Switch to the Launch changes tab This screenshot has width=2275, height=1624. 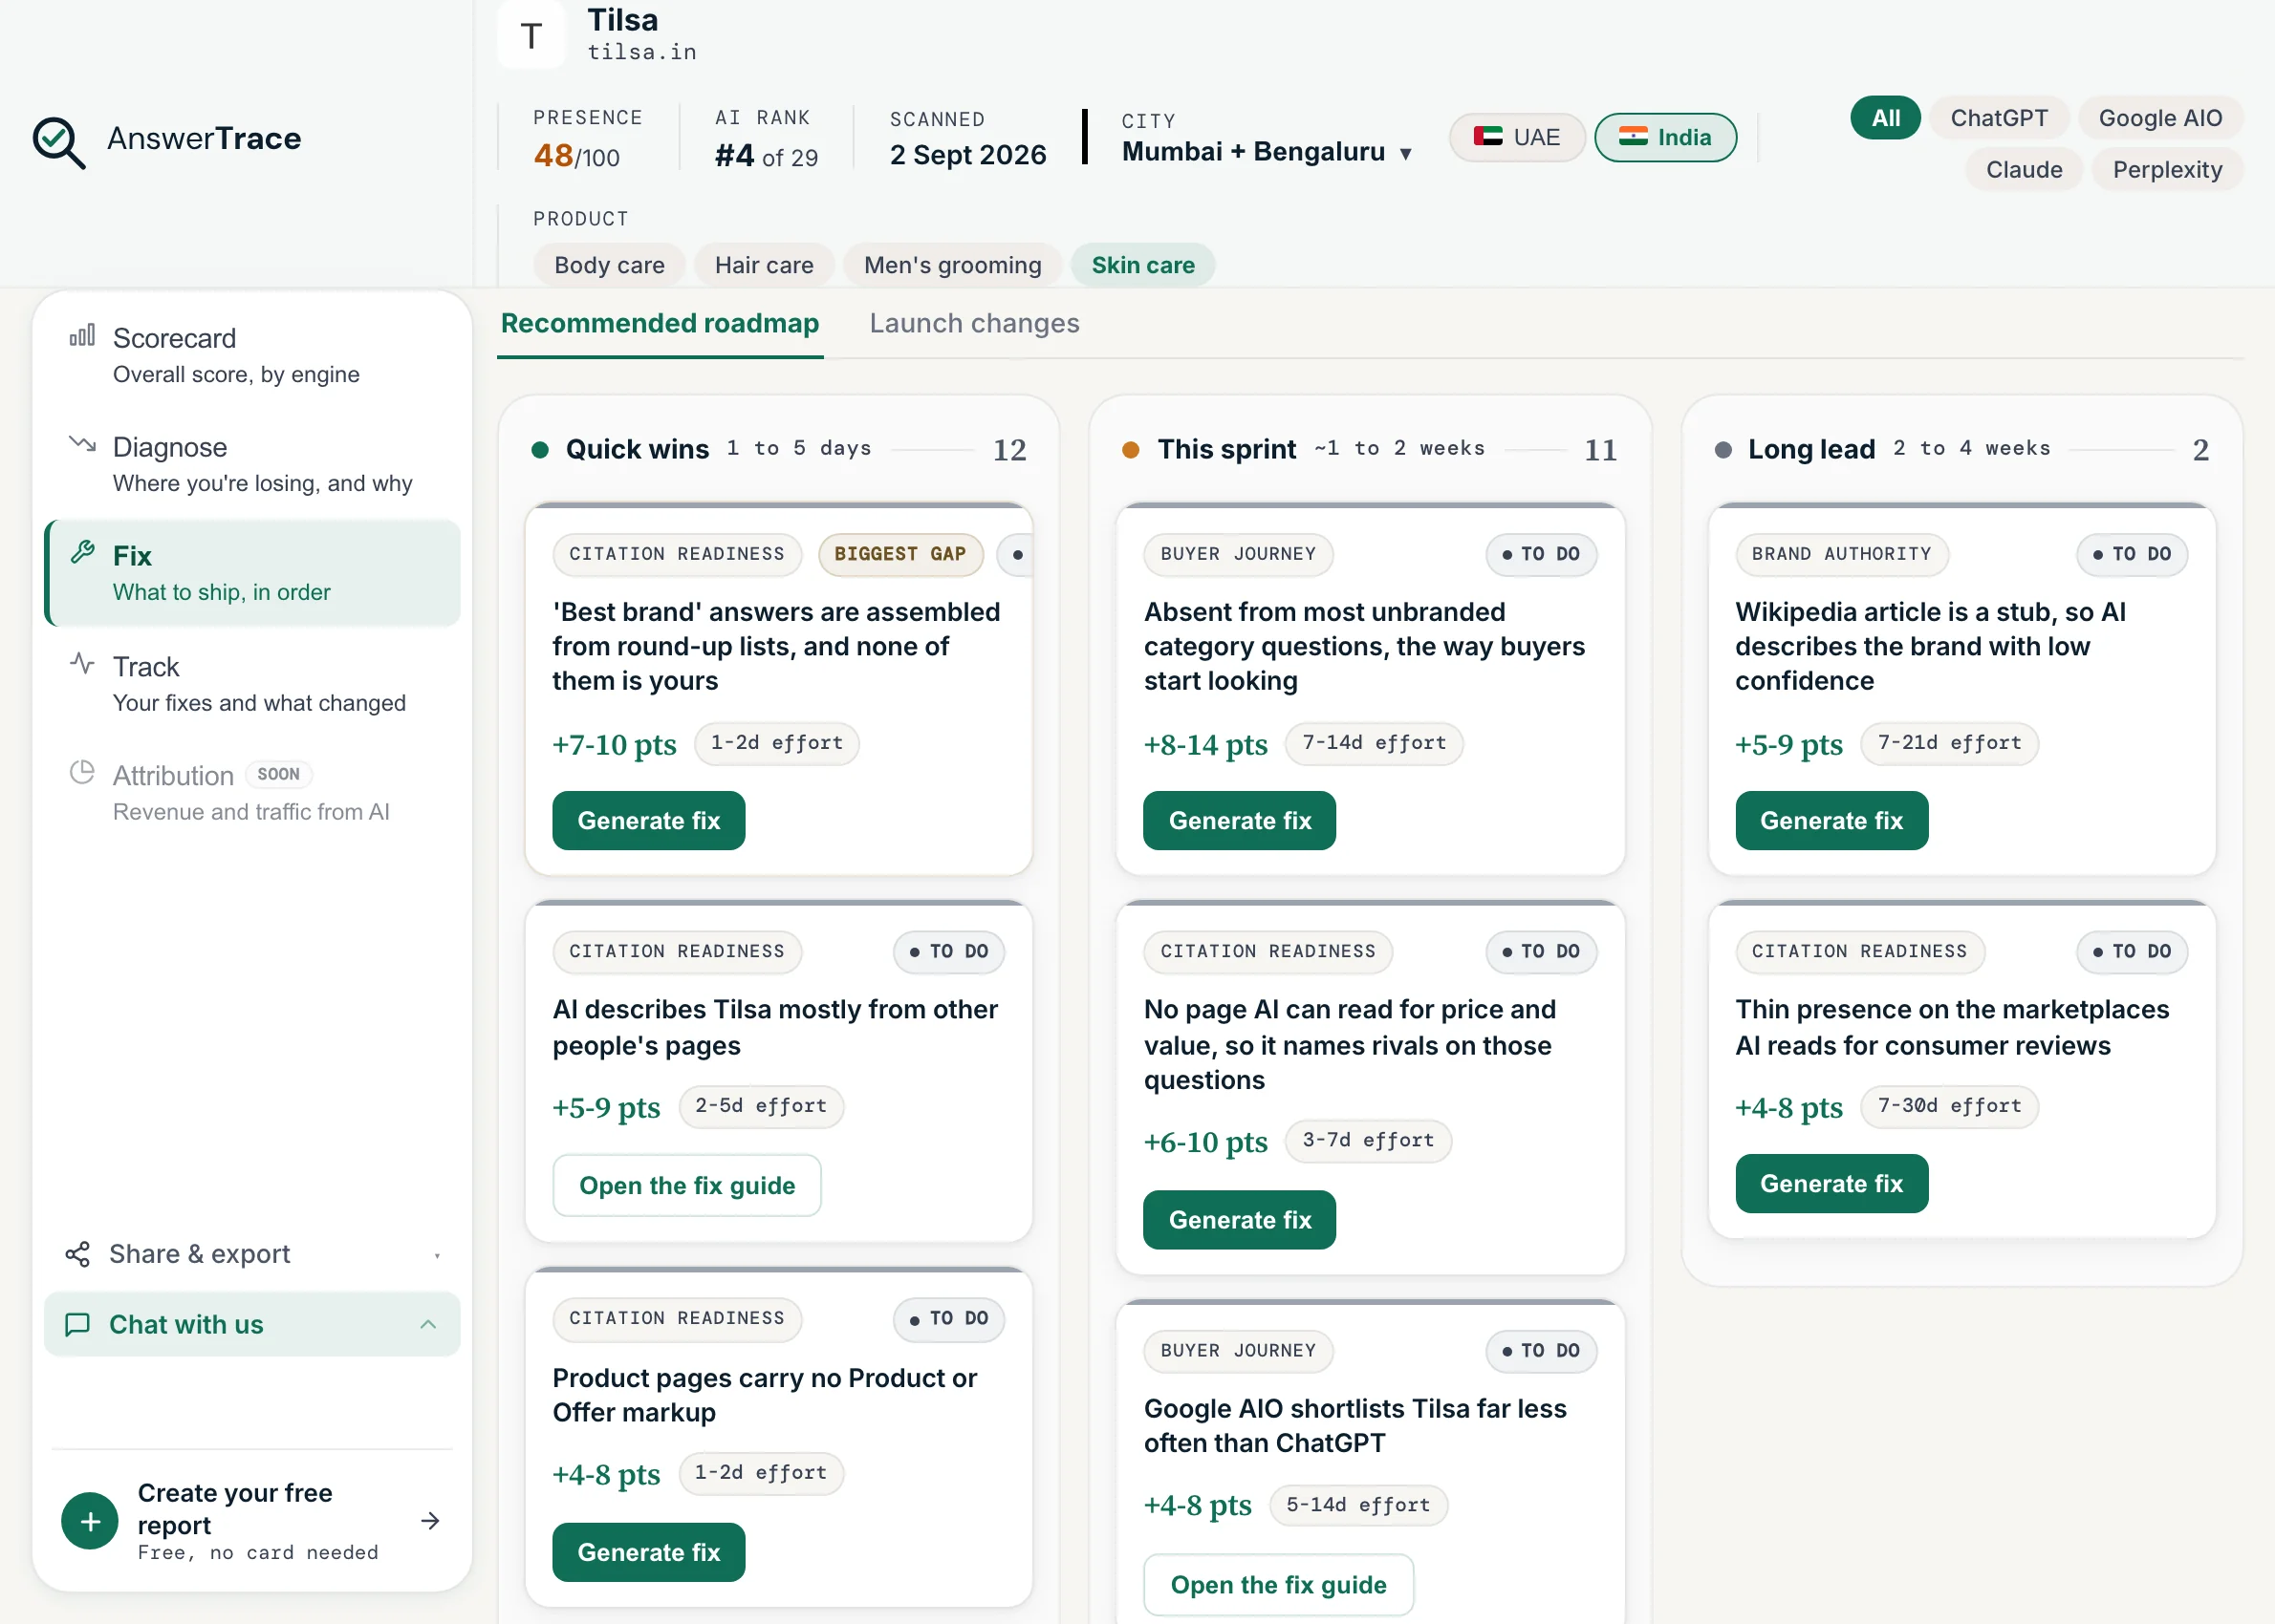(974, 324)
